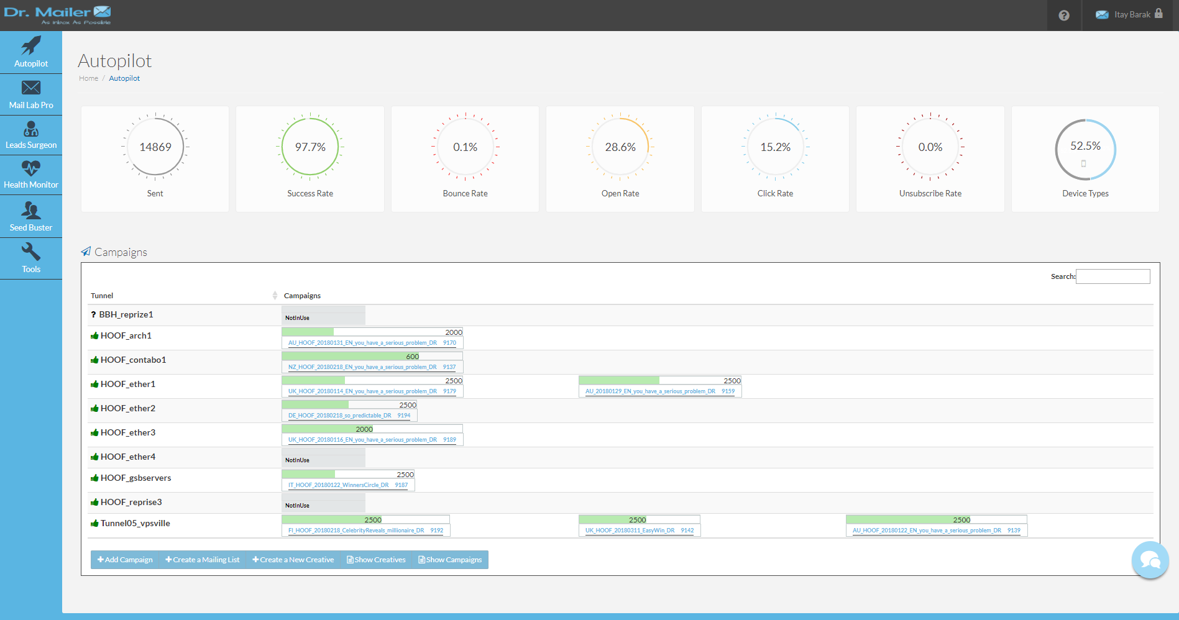
Task: Click thumbs-up icon for Tunnel05_vpsville
Action: [x=94, y=524]
